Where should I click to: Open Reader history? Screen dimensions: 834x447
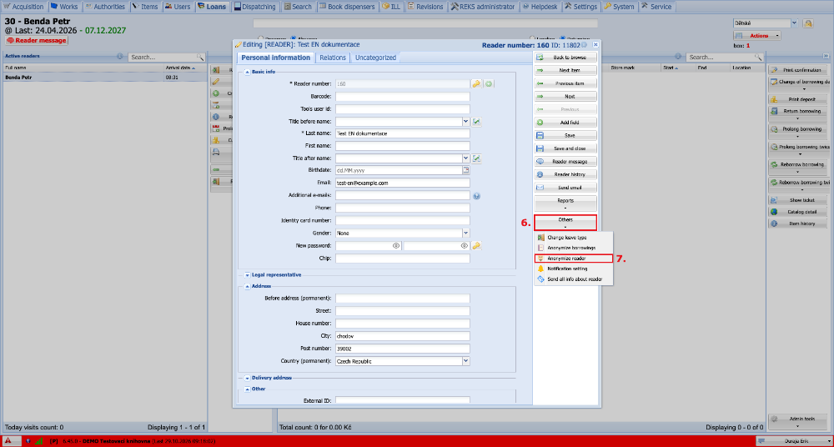tap(565, 174)
